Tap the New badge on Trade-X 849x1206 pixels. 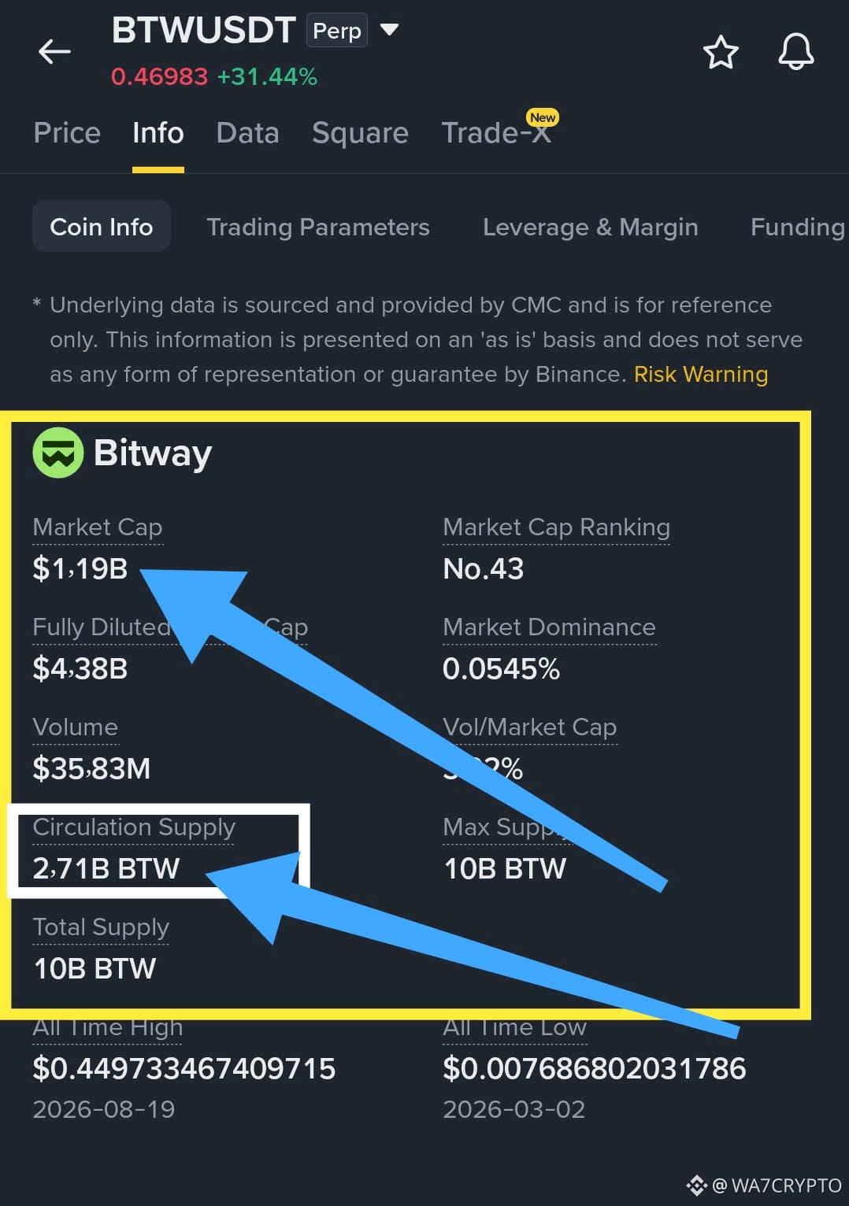[543, 117]
